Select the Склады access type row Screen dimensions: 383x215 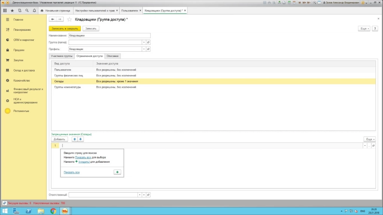pos(213,82)
